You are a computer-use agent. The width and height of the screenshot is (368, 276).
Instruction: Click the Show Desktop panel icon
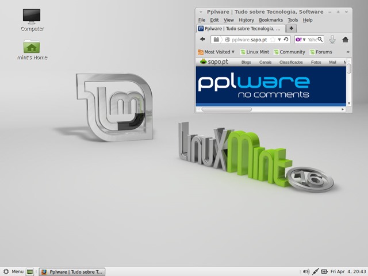(30, 272)
